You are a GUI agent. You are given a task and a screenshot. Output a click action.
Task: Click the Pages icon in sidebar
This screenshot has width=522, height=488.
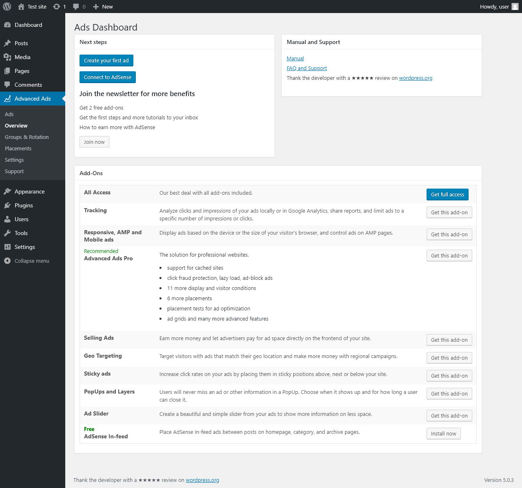click(7, 71)
